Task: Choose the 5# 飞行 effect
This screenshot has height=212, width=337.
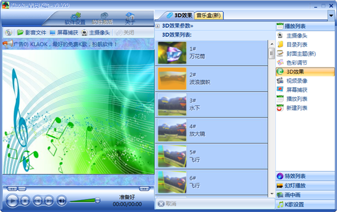Action: pos(211,156)
